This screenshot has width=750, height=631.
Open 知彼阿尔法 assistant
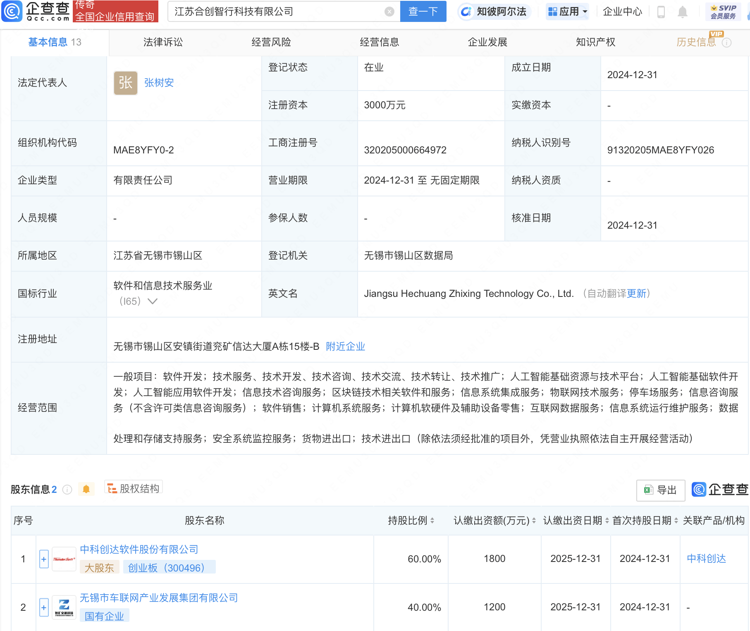494,11
